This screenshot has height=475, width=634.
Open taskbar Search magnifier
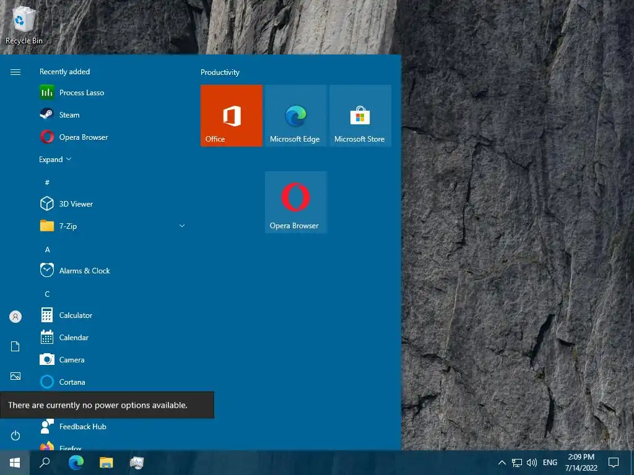point(45,463)
